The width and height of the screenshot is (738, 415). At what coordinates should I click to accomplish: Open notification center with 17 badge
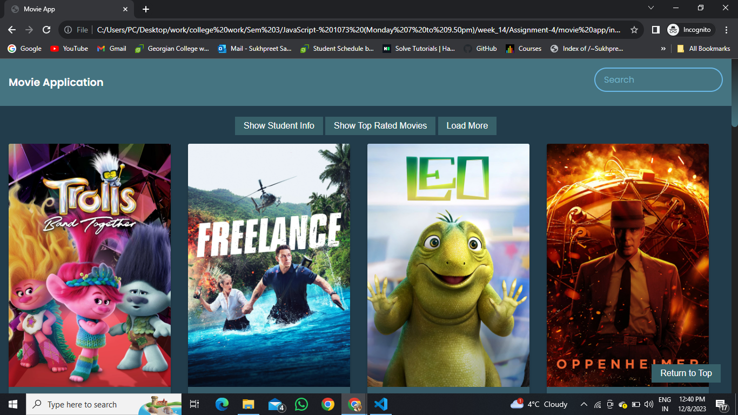coord(721,404)
